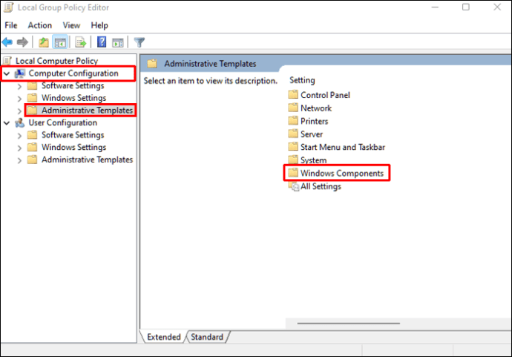Click the Filter funnel icon
This screenshot has height=357, width=512.
coord(139,42)
